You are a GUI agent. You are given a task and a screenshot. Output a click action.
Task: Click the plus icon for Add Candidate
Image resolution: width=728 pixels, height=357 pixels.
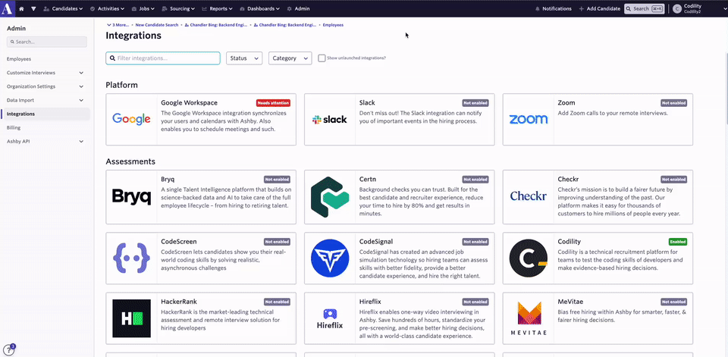tap(582, 9)
